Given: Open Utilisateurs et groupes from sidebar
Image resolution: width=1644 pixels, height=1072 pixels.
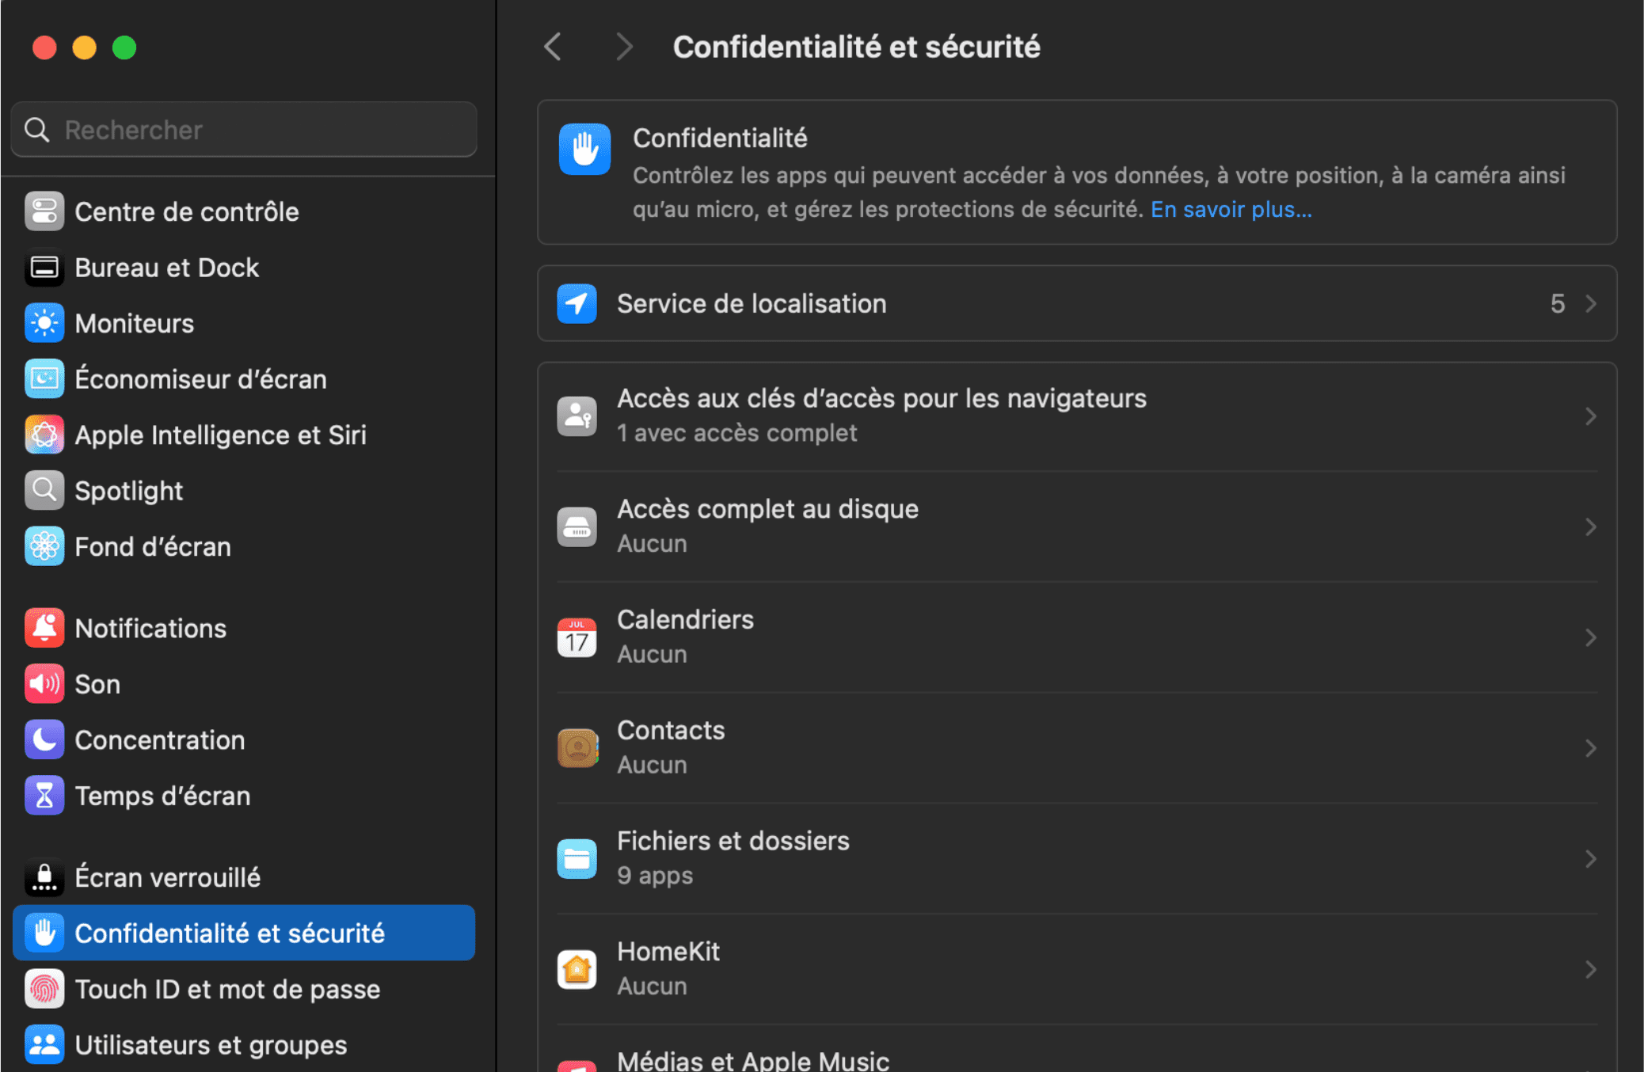Looking at the screenshot, I should coord(210,1043).
